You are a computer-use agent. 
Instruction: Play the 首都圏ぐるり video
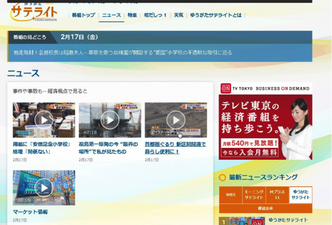coord(176,120)
